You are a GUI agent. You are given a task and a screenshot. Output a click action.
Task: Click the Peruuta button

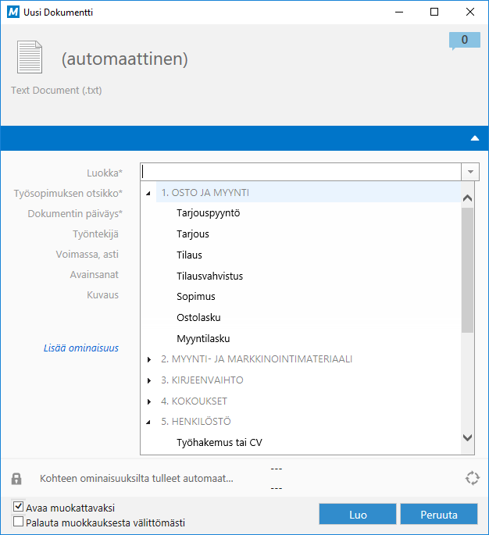tap(438, 515)
